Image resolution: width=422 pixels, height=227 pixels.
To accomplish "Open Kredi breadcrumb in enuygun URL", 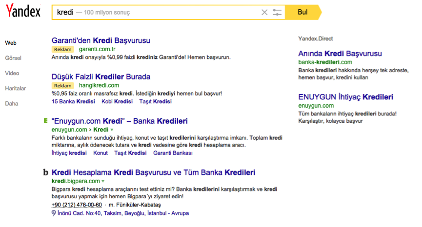I will point(101,130).
